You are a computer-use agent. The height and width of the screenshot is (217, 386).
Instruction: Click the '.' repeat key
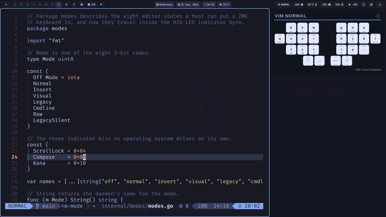click(364, 50)
